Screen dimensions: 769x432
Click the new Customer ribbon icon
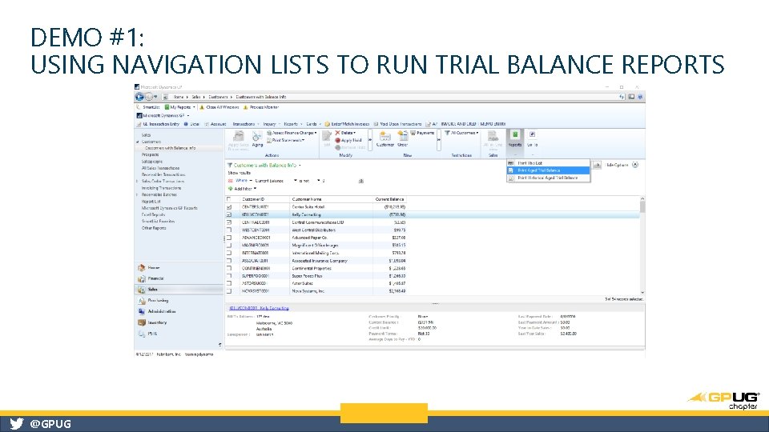[x=385, y=139]
